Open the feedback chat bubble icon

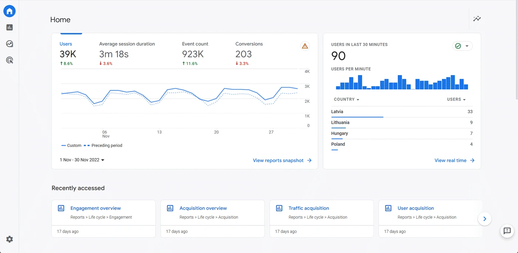pyautogui.click(x=507, y=231)
